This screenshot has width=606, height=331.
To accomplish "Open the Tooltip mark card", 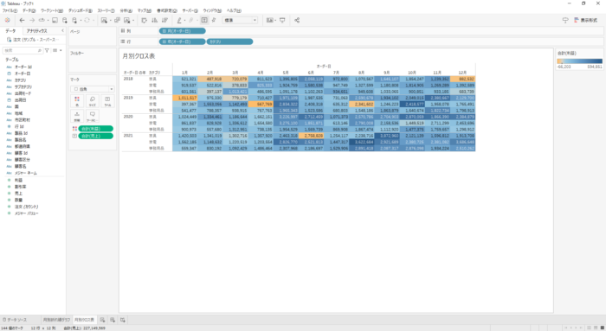I will (92, 116).
